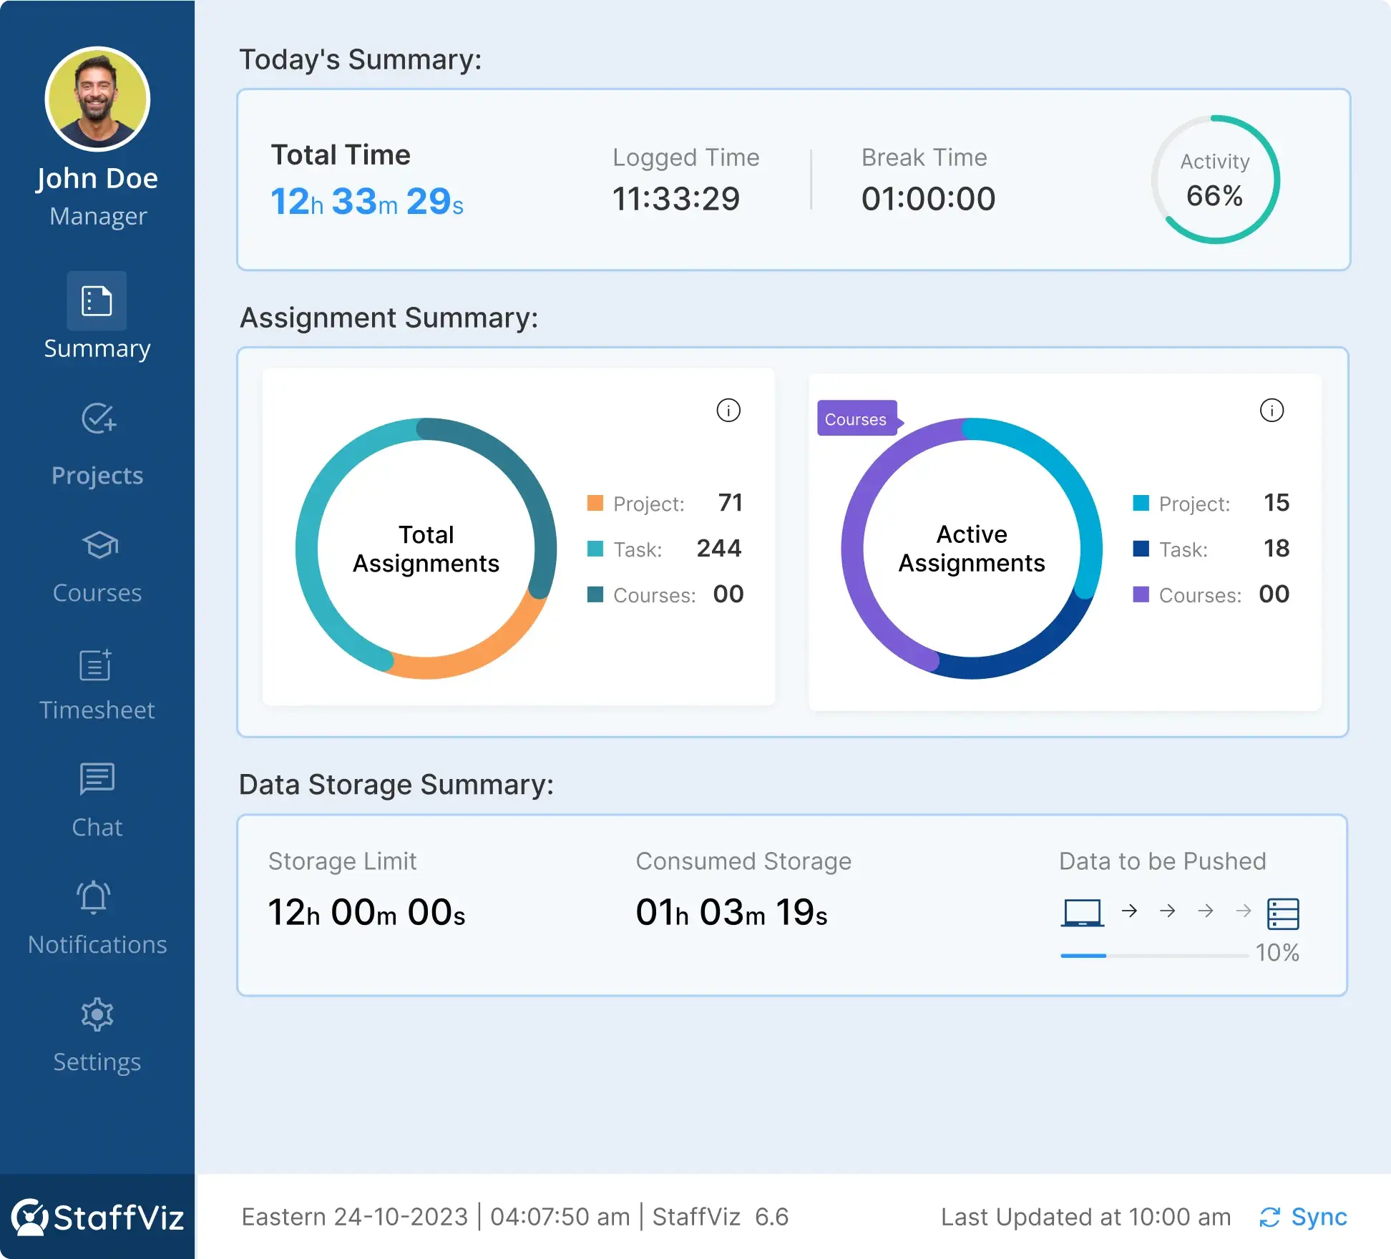Screen dimensions: 1391x1259
Task: Open the Settings gear icon
Action: (x=97, y=1014)
